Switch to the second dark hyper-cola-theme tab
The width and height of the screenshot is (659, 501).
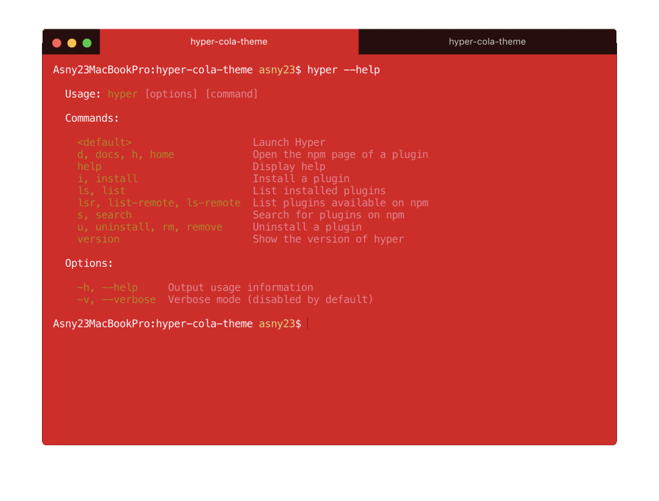(487, 41)
